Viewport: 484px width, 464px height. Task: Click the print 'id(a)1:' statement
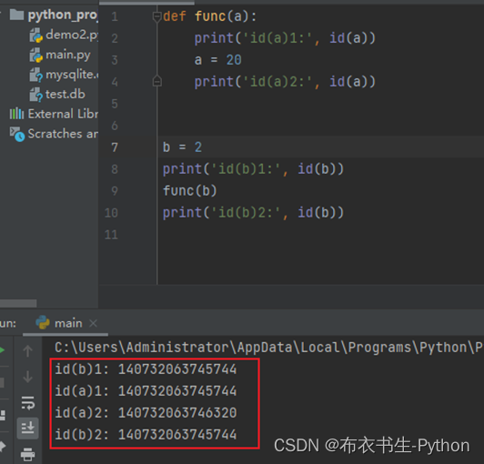coord(285,38)
